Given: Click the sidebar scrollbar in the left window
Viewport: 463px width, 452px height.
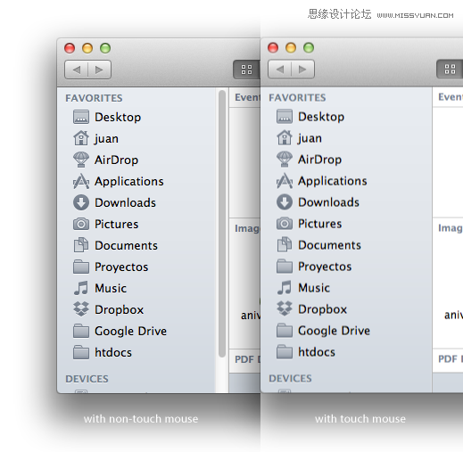Looking at the screenshot, I should click(x=221, y=224).
